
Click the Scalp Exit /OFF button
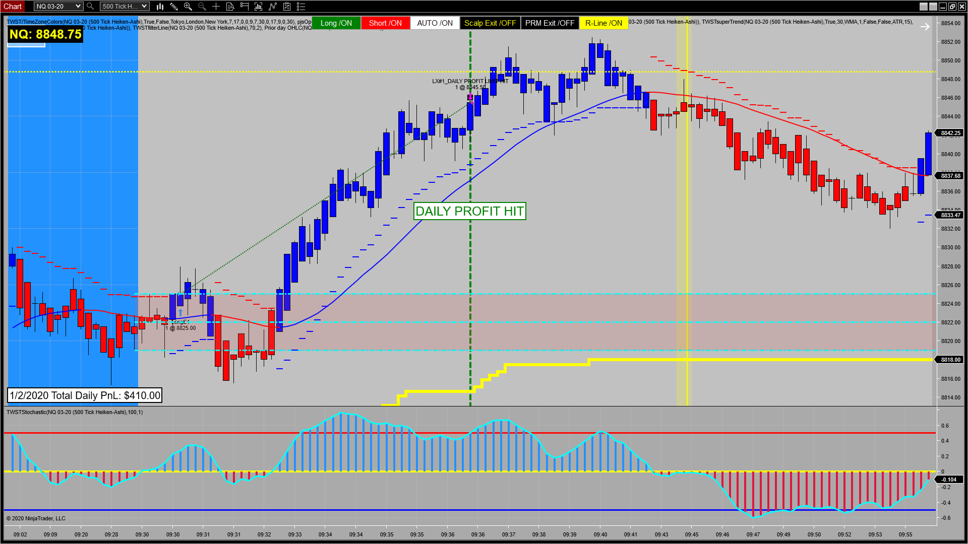[490, 23]
